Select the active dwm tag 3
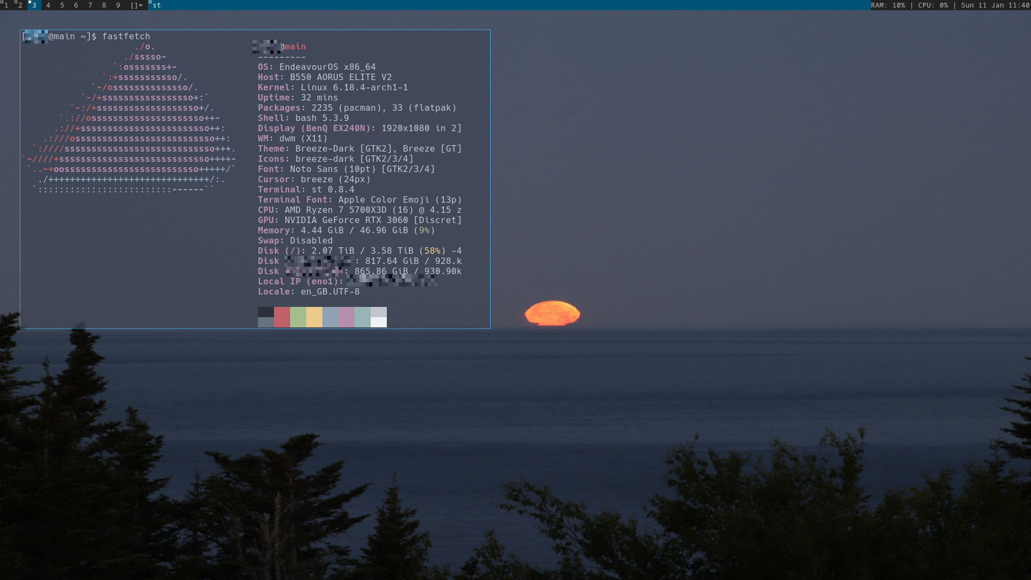This screenshot has width=1031, height=580. coord(34,5)
